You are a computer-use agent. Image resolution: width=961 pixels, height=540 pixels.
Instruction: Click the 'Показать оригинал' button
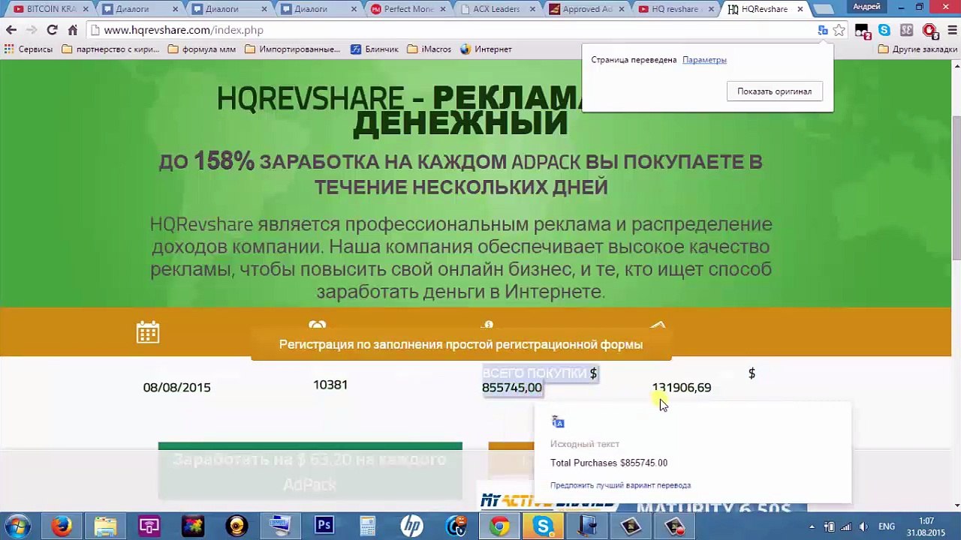[774, 91]
